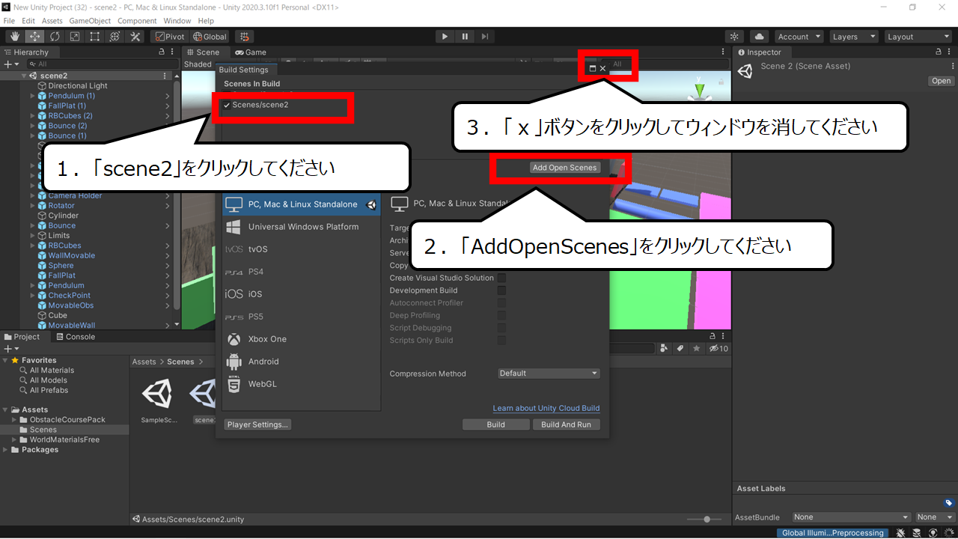Open the GameObject menu
Viewport: 958px width, 539px height.
(90, 21)
